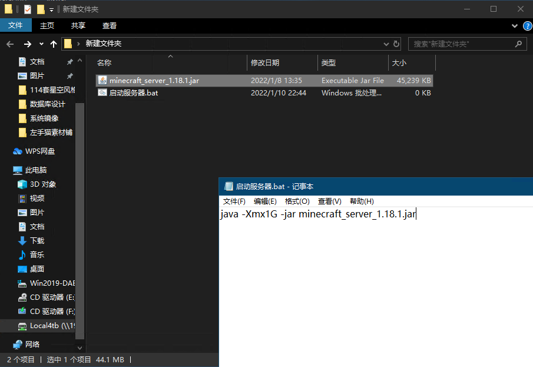533x367 pixels.
Task: Sort files by the 大小 column
Action: 399,63
